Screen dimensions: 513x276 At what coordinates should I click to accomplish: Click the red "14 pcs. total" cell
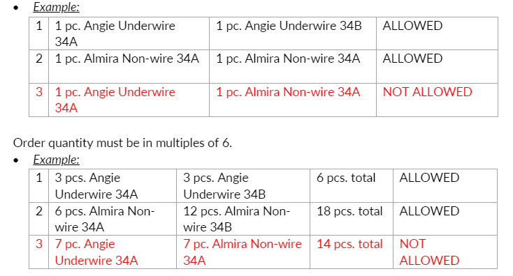coord(352,252)
